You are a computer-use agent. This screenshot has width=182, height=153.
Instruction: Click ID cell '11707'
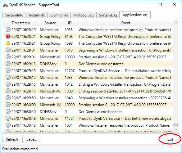(x=70, y=71)
